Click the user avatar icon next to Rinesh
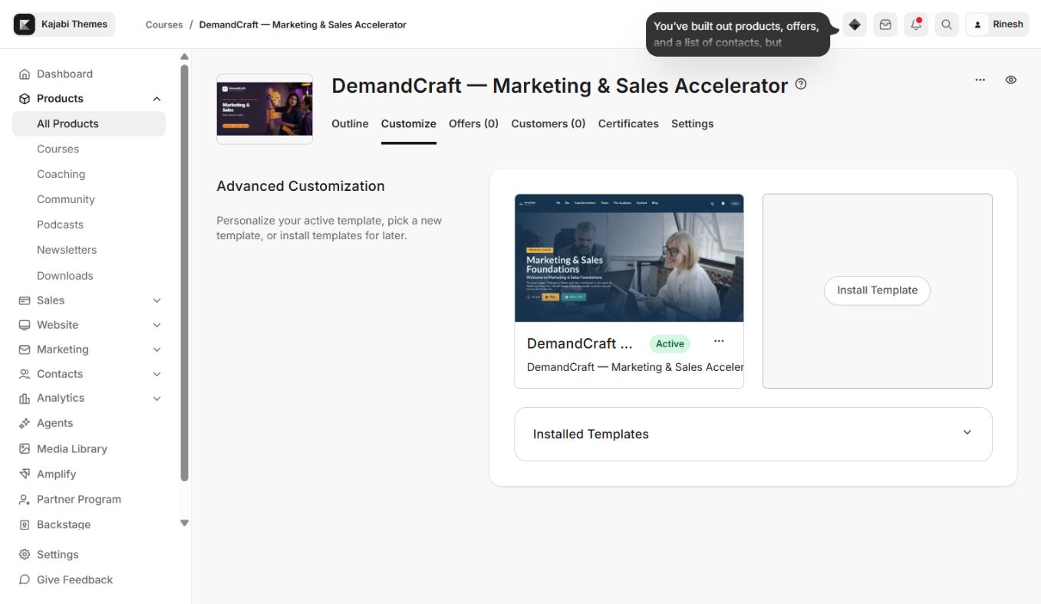 coord(977,25)
